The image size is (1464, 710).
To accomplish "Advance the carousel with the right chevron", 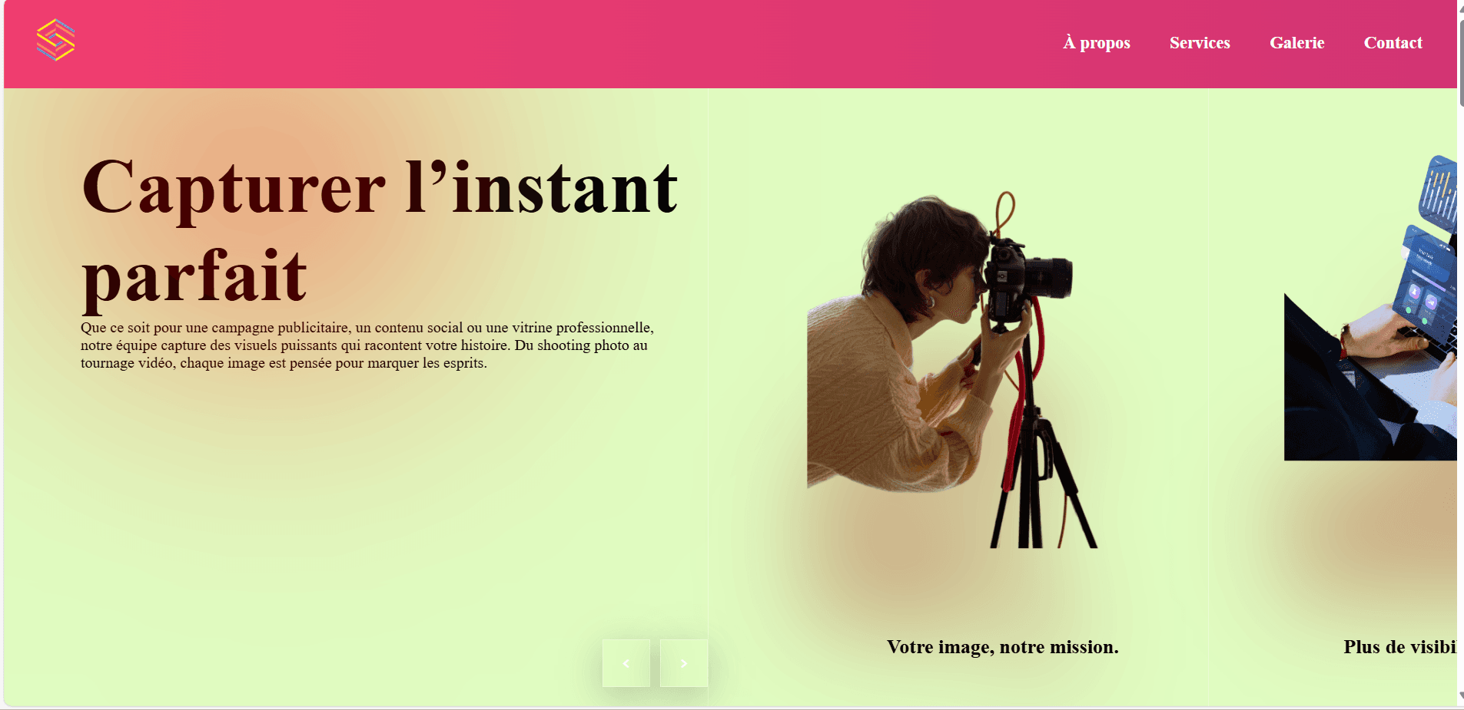I will click(x=684, y=663).
